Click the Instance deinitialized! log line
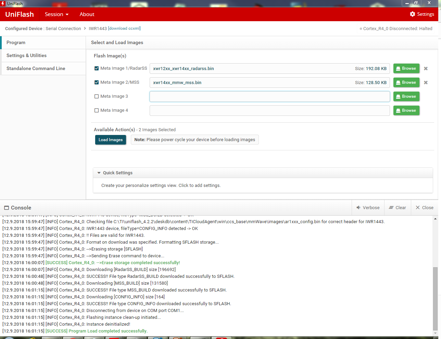 click(66, 324)
